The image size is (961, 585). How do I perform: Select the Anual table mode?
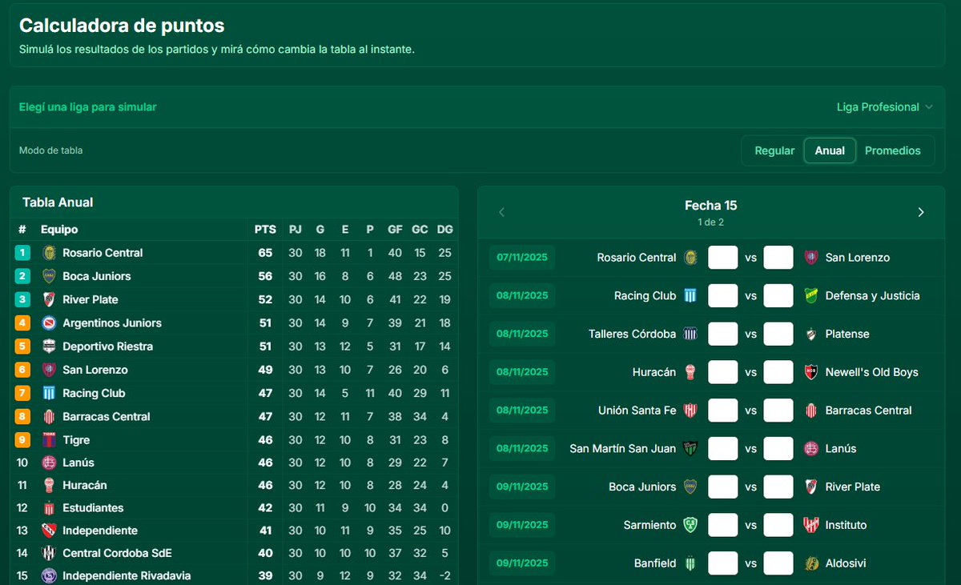coord(830,150)
